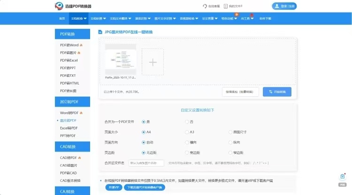Click 继续添加(批量转换) button
The height and width of the screenshot is (195, 352).
pyautogui.click(x=240, y=92)
